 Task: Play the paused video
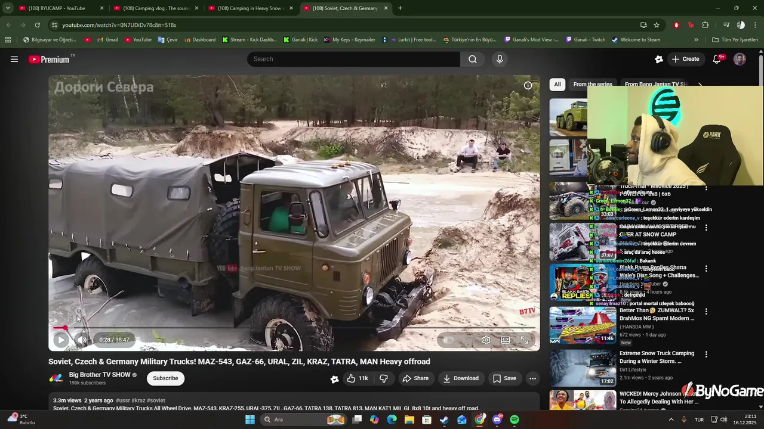click(61, 340)
